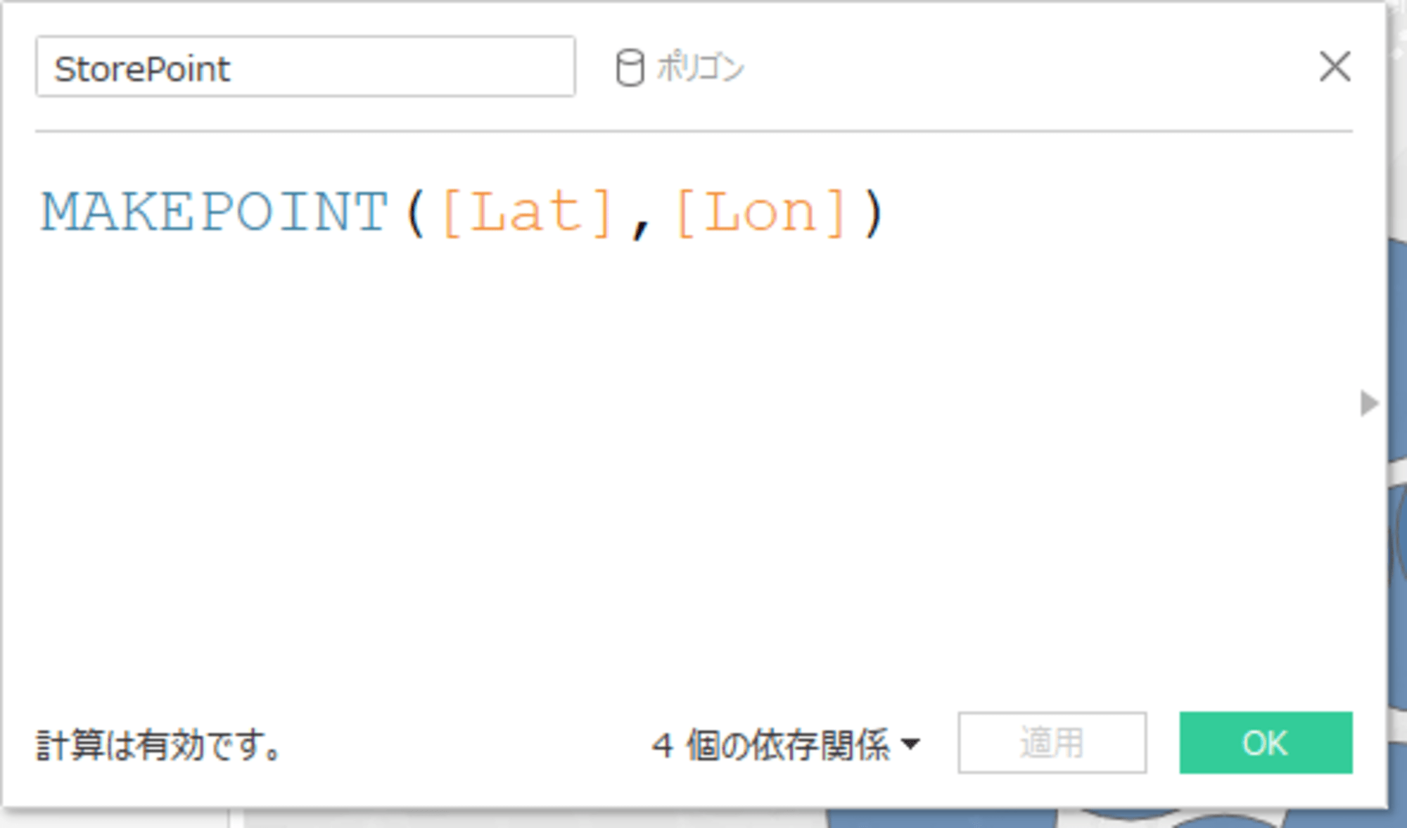Close the calculation editor dialog

click(1335, 67)
